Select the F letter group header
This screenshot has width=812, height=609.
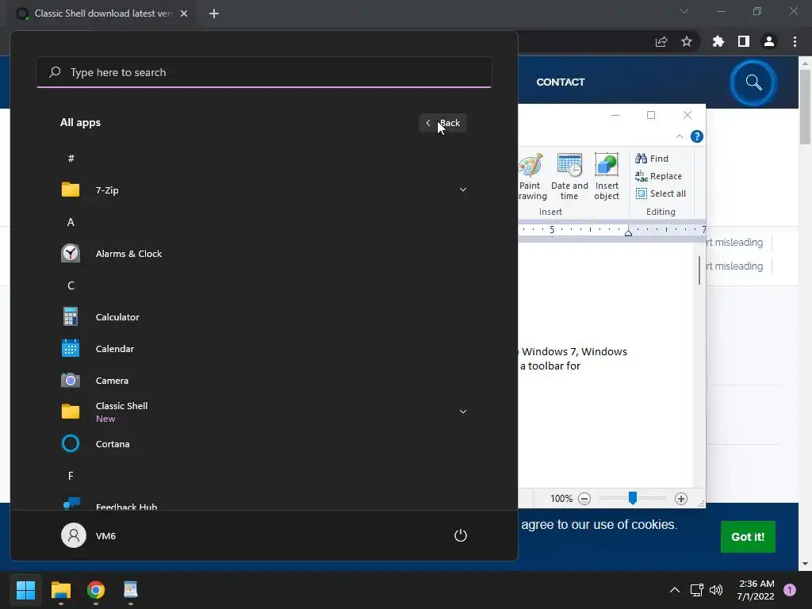click(71, 476)
